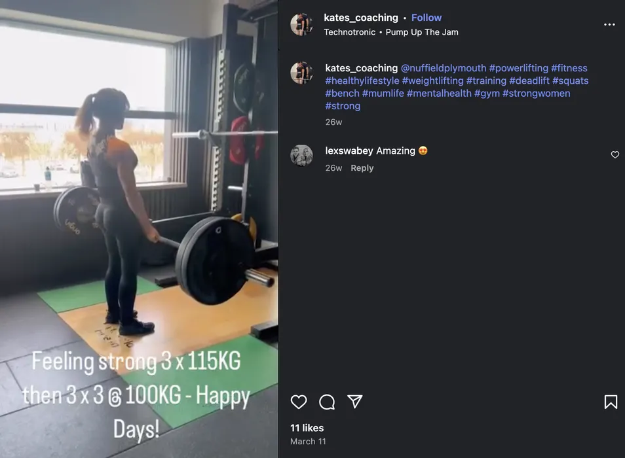Open lexswabey's avatar
This screenshot has height=458, width=625.
click(x=302, y=156)
